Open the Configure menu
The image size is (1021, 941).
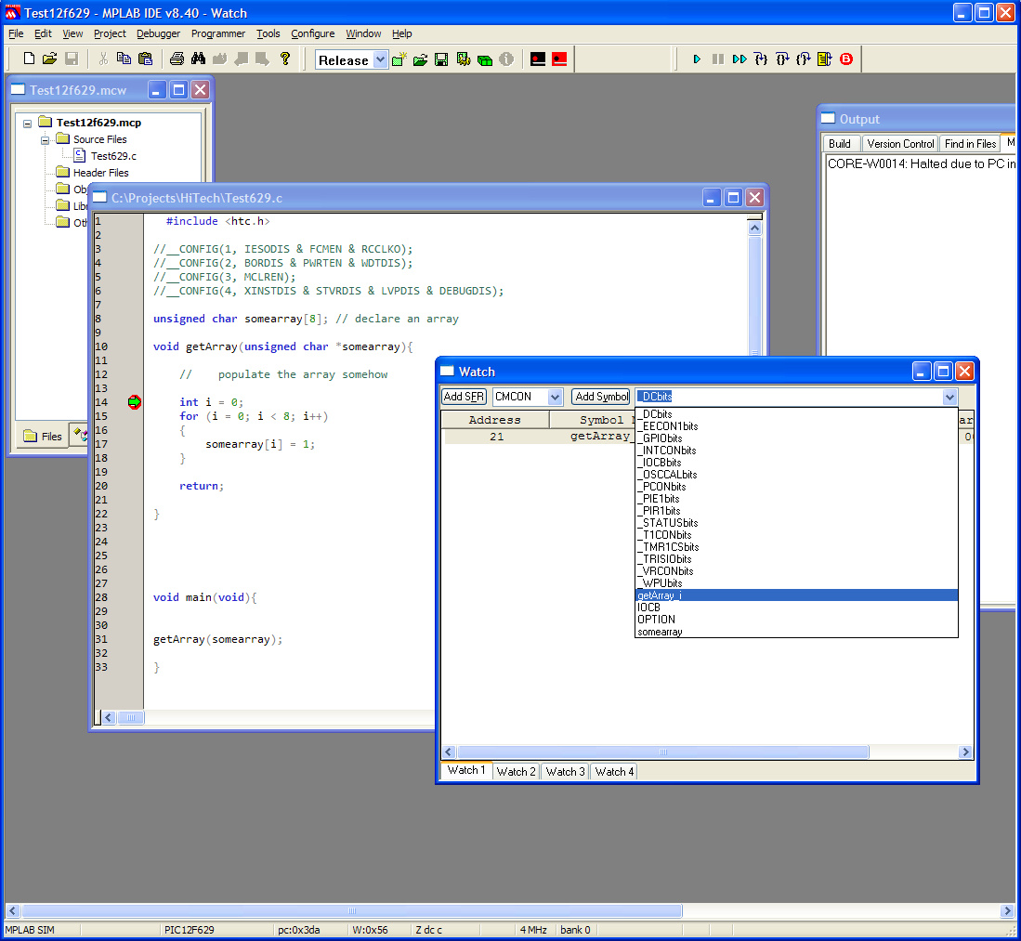pyautogui.click(x=312, y=33)
